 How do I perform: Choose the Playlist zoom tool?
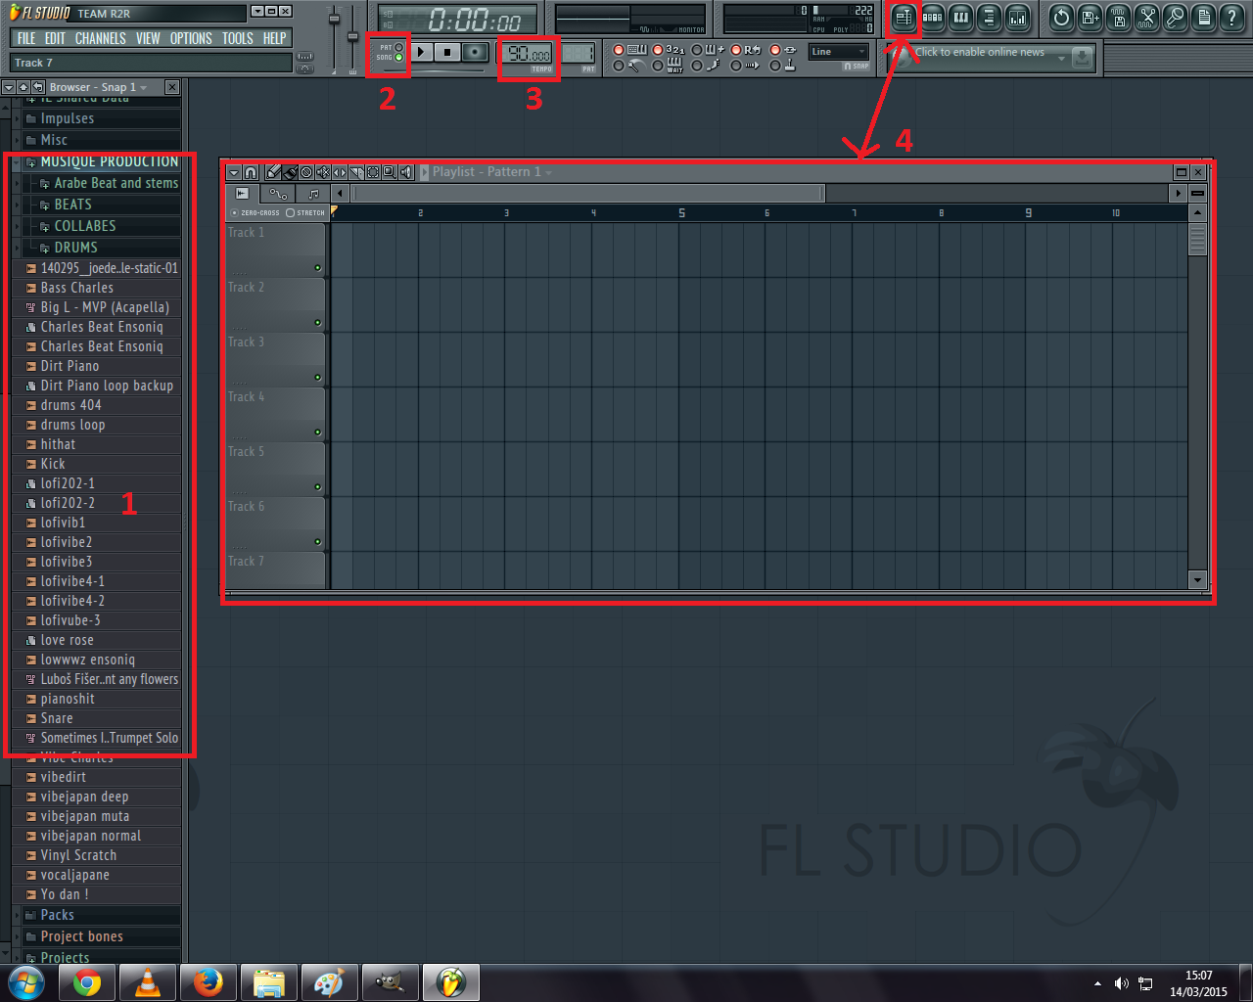tap(390, 172)
